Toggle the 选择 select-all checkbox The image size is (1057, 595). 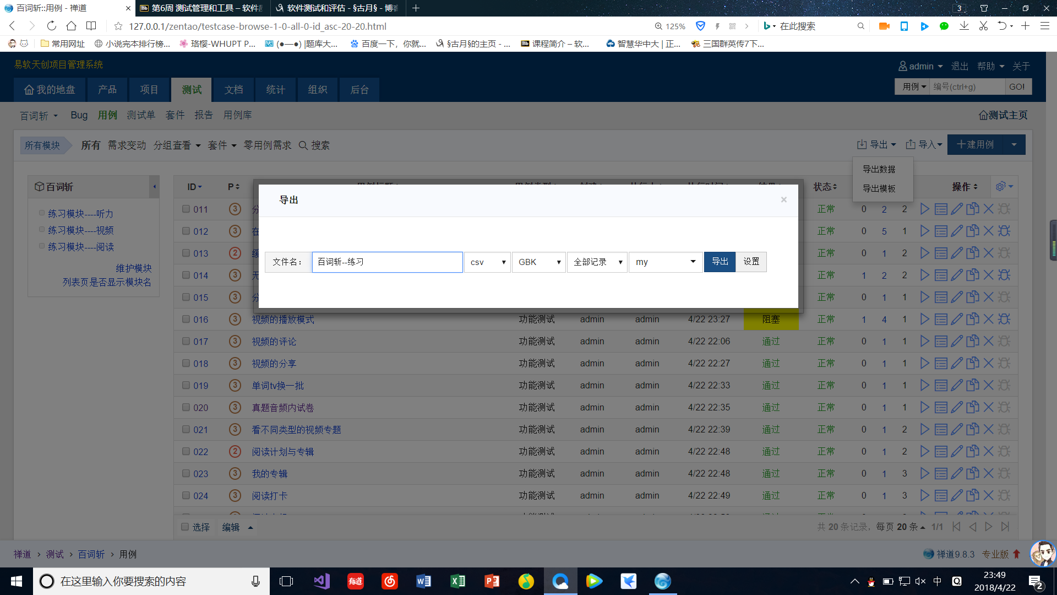tap(185, 527)
